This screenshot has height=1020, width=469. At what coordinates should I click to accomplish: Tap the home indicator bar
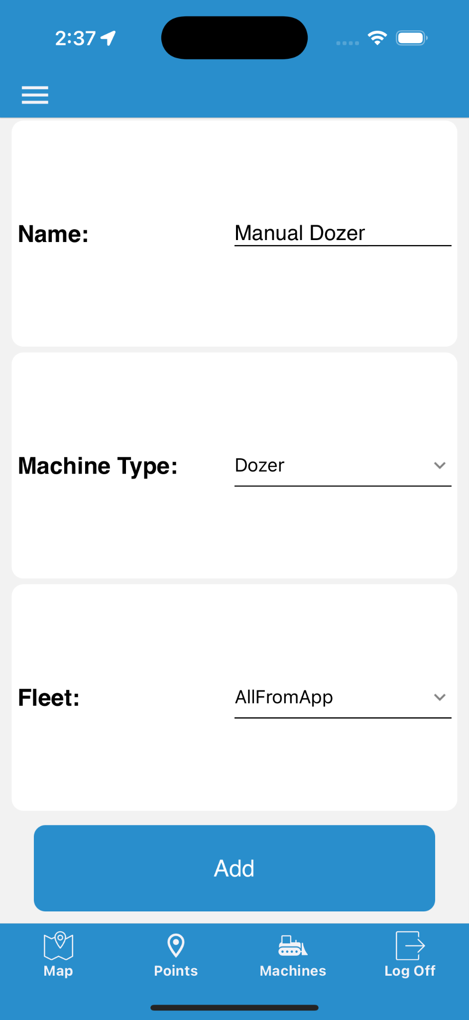(x=234, y=1008)
